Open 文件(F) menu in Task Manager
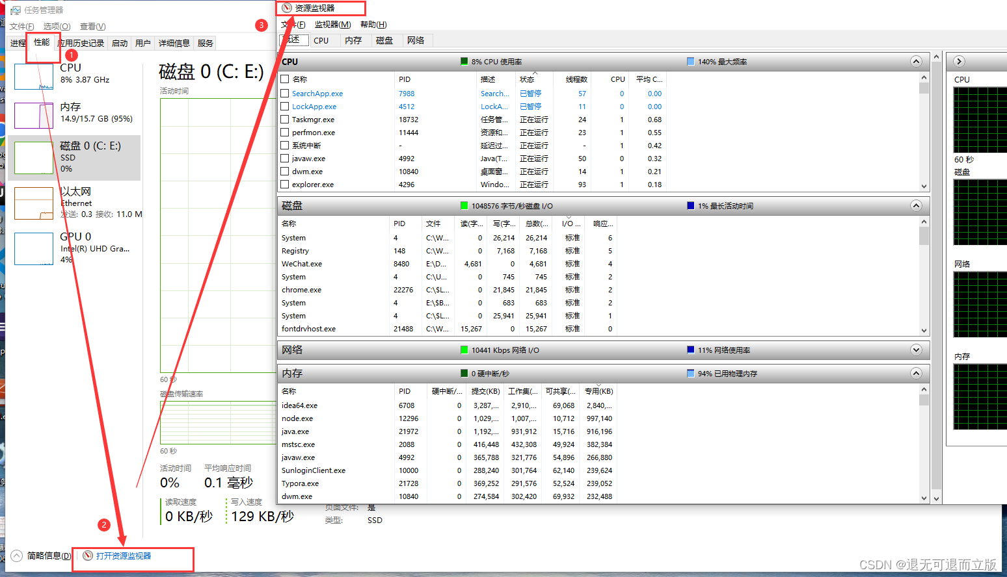This screenshot has width=1007, height=577. click(x=21, y=27)
